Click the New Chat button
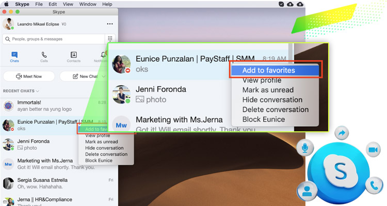This screenshot has height=206, width=387. coord(85,76)
